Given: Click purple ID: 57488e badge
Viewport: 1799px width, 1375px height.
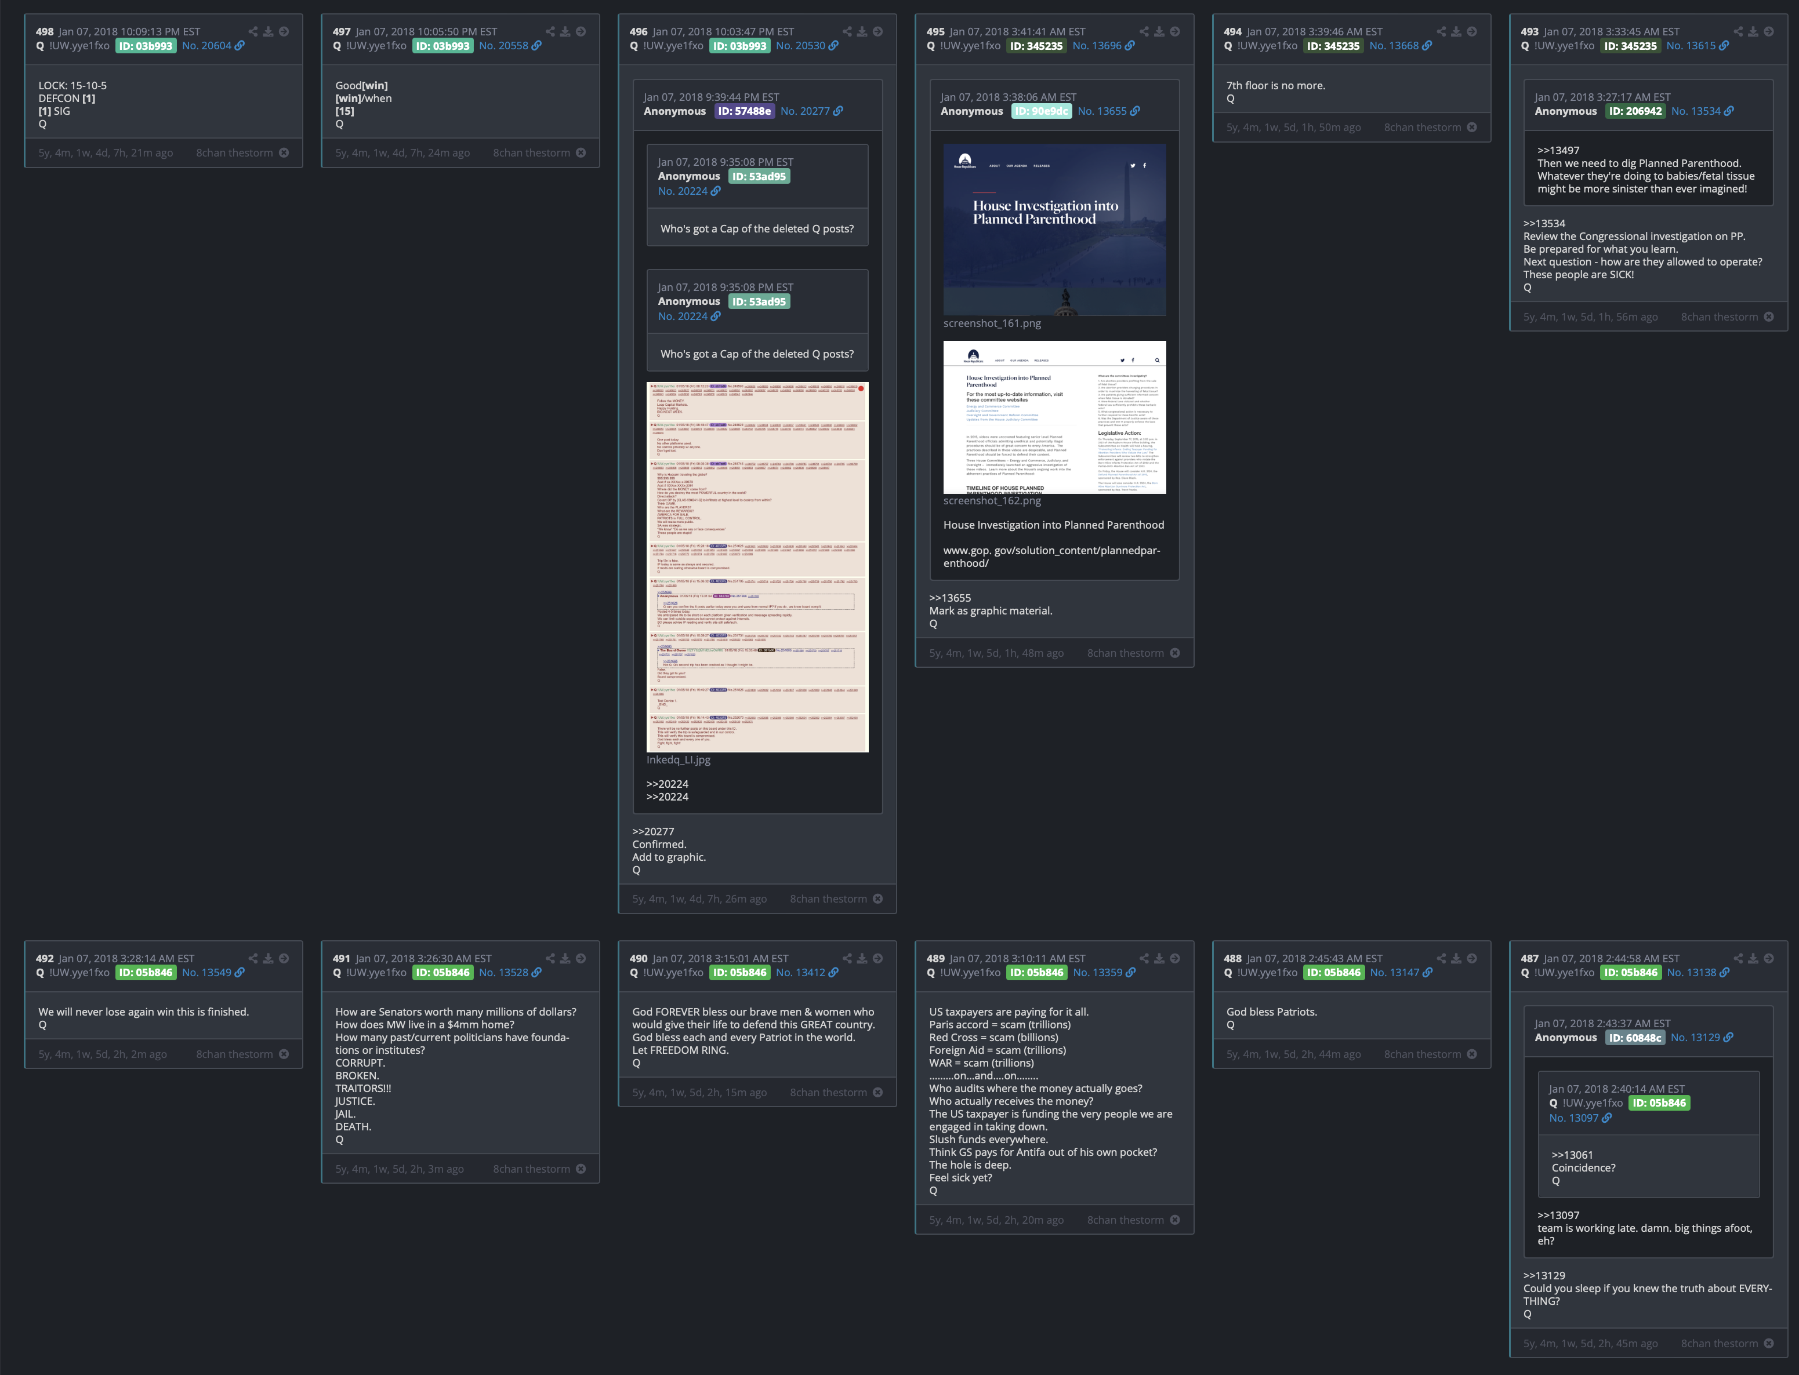Looking at the screenshot, I should pos(744,111).
